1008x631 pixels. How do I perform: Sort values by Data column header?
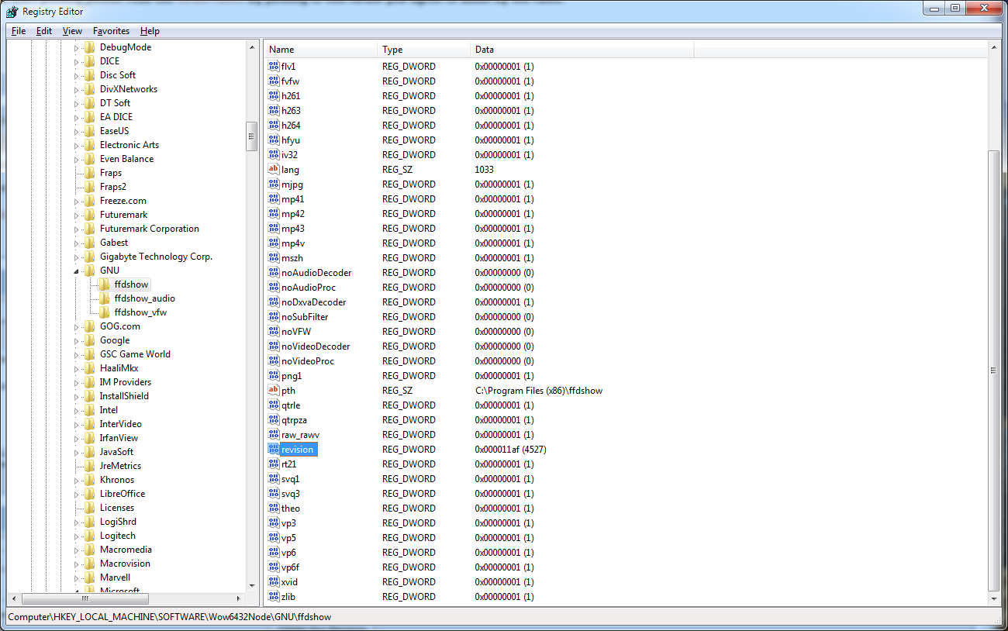[582, 50]
